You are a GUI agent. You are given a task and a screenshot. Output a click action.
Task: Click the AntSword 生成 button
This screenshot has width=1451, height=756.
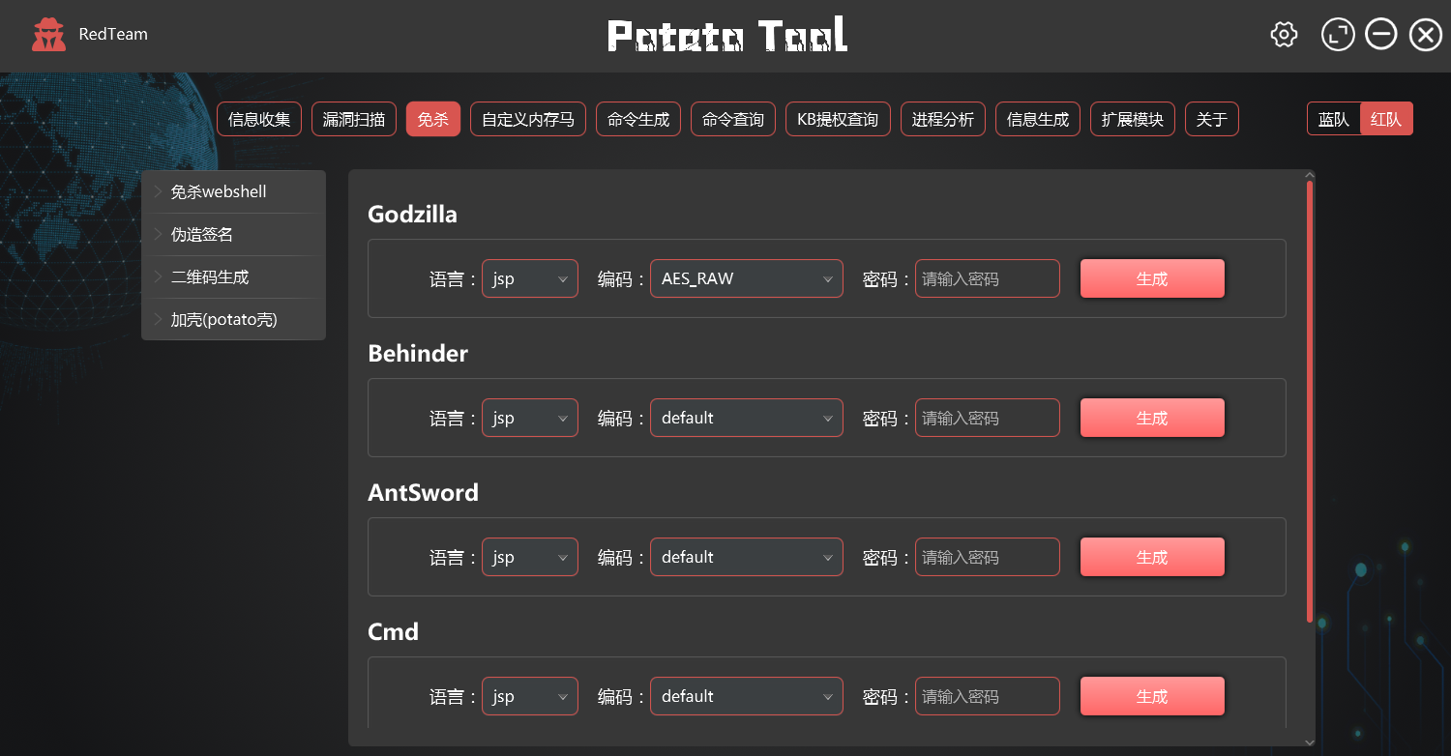tap(1152, 557)
